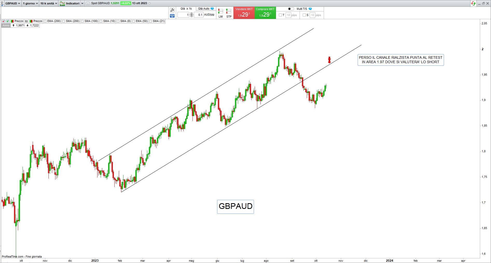Click the info icon next to Spot GBP/AUD
Screen dimensions: 491x263
click(88, 3)
